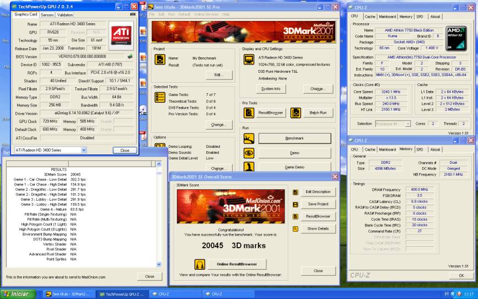
Task: Click the ResultBrowser icon in Overall Score dialog
Action: [295, 217]
